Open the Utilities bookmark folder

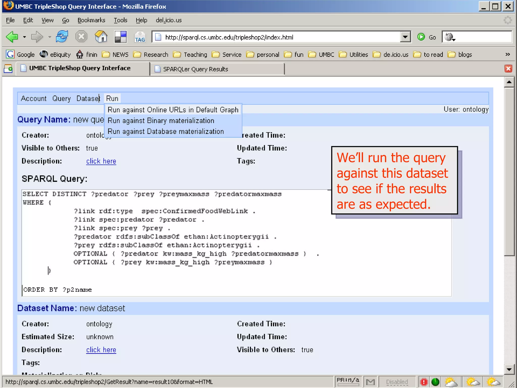tap(353, 54)
